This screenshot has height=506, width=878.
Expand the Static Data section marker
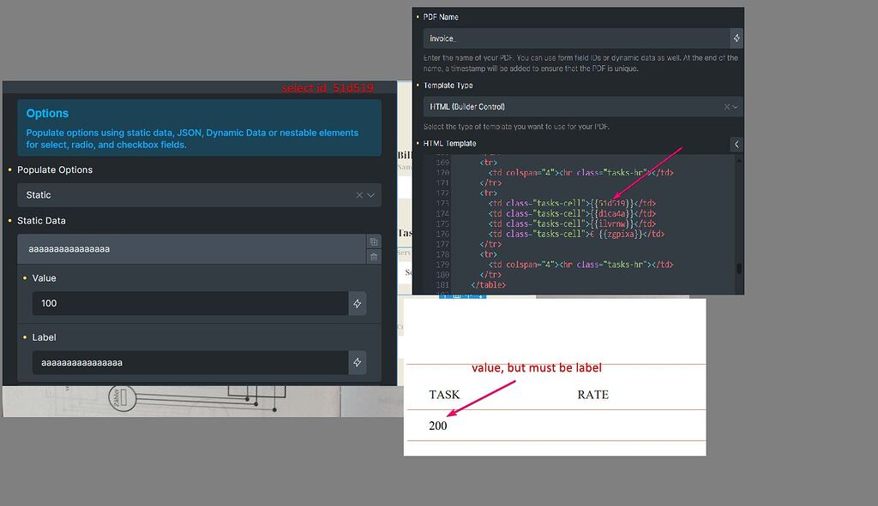[11, 220]
